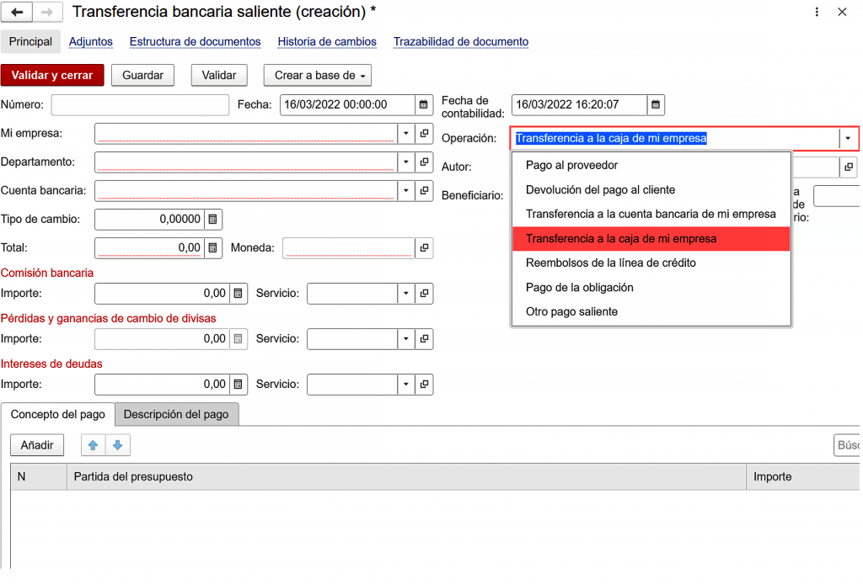Screen dimensions: 863x584
Task: Open Departamento record with open icon
Action: [x=425, y=162]
